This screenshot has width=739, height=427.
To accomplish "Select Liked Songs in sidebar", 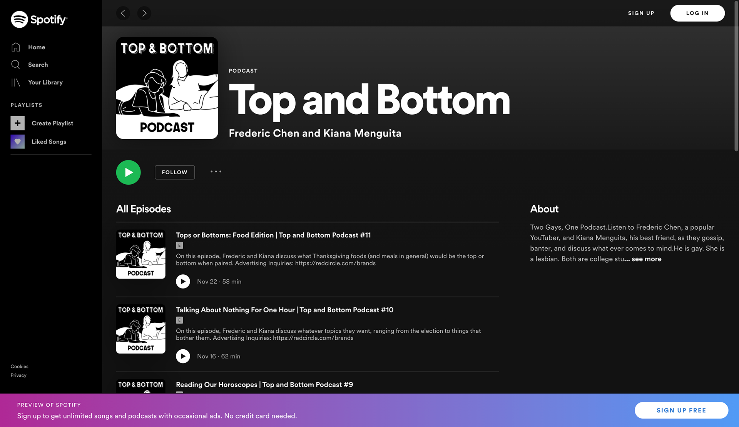I will tap(49, 142).
